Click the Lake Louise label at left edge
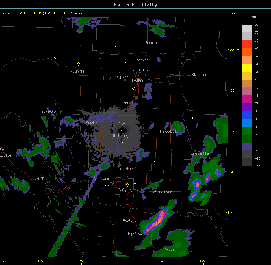The height and width of the screenshot is (265, 271). tap(6, 152)
